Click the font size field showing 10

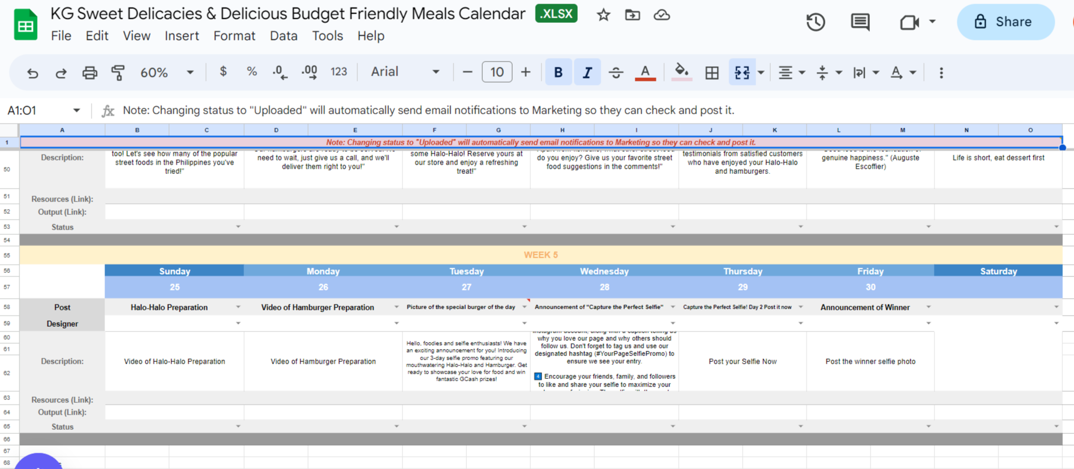pyautogui.click(x=497, y=72)
